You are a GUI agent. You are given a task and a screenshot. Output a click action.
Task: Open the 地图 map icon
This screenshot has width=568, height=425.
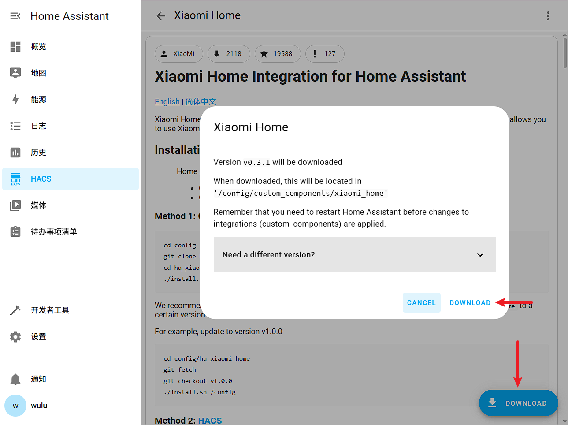15,73
